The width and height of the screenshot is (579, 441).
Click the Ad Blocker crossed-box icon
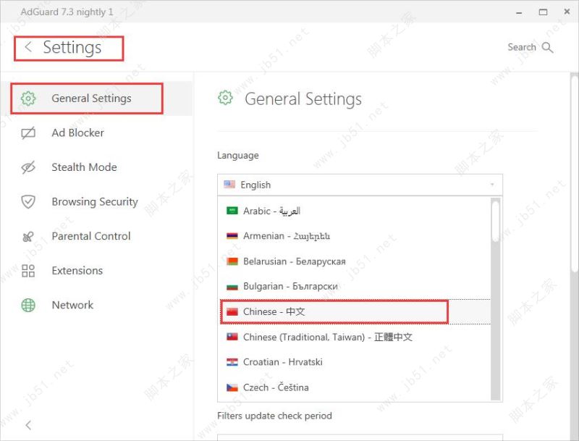(28, 133)
